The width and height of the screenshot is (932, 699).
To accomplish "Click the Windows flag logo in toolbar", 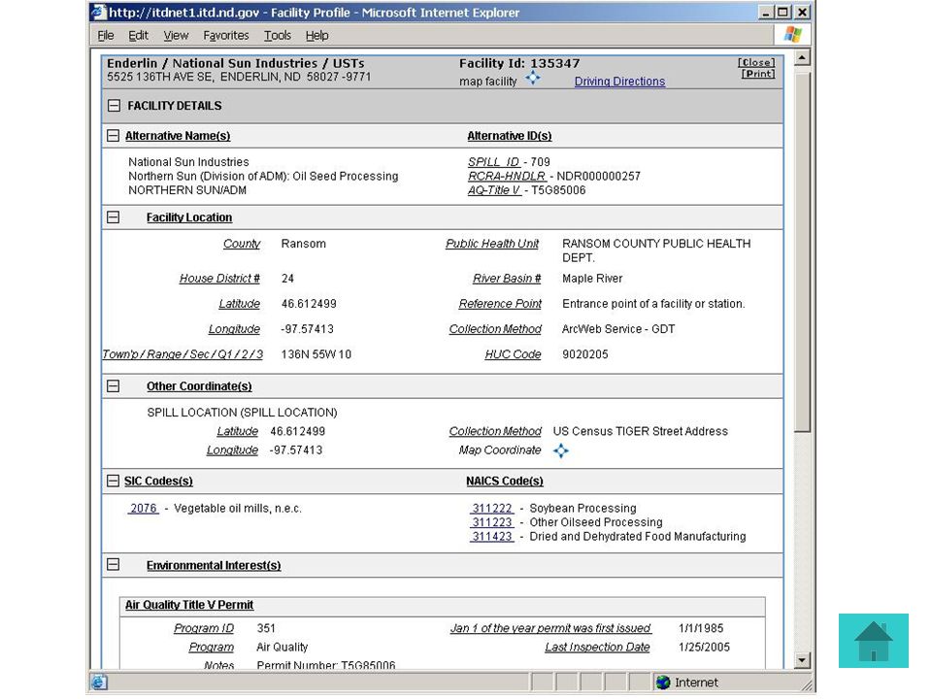I will click(x=792, y=35).
